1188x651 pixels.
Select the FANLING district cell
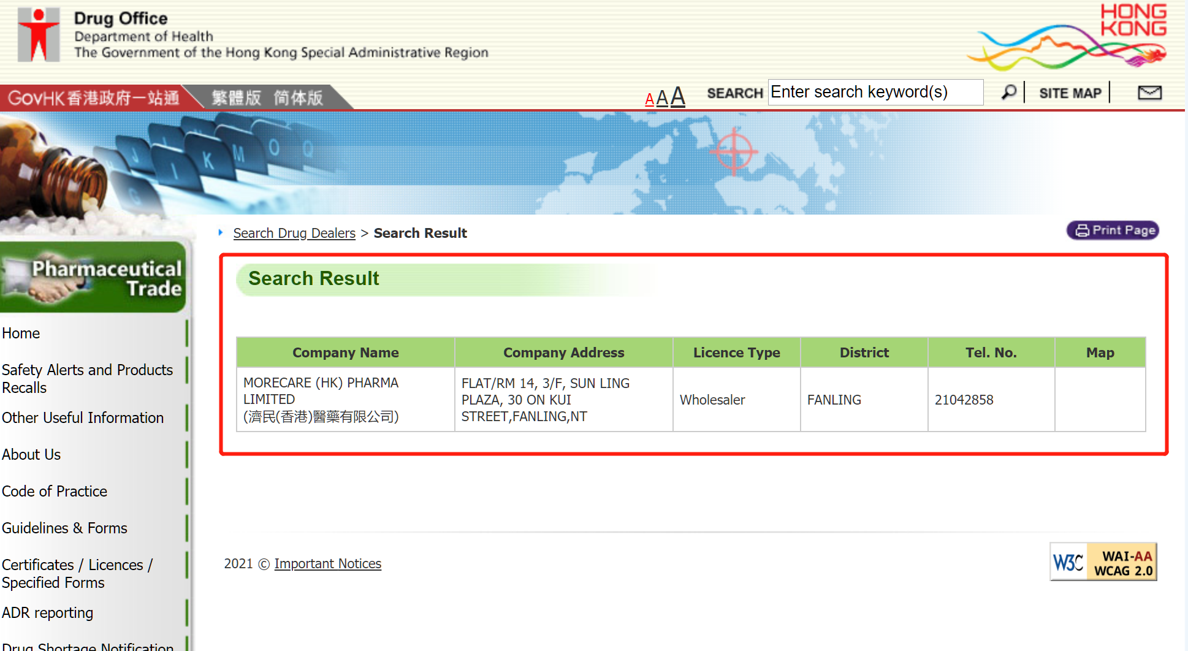864,400
